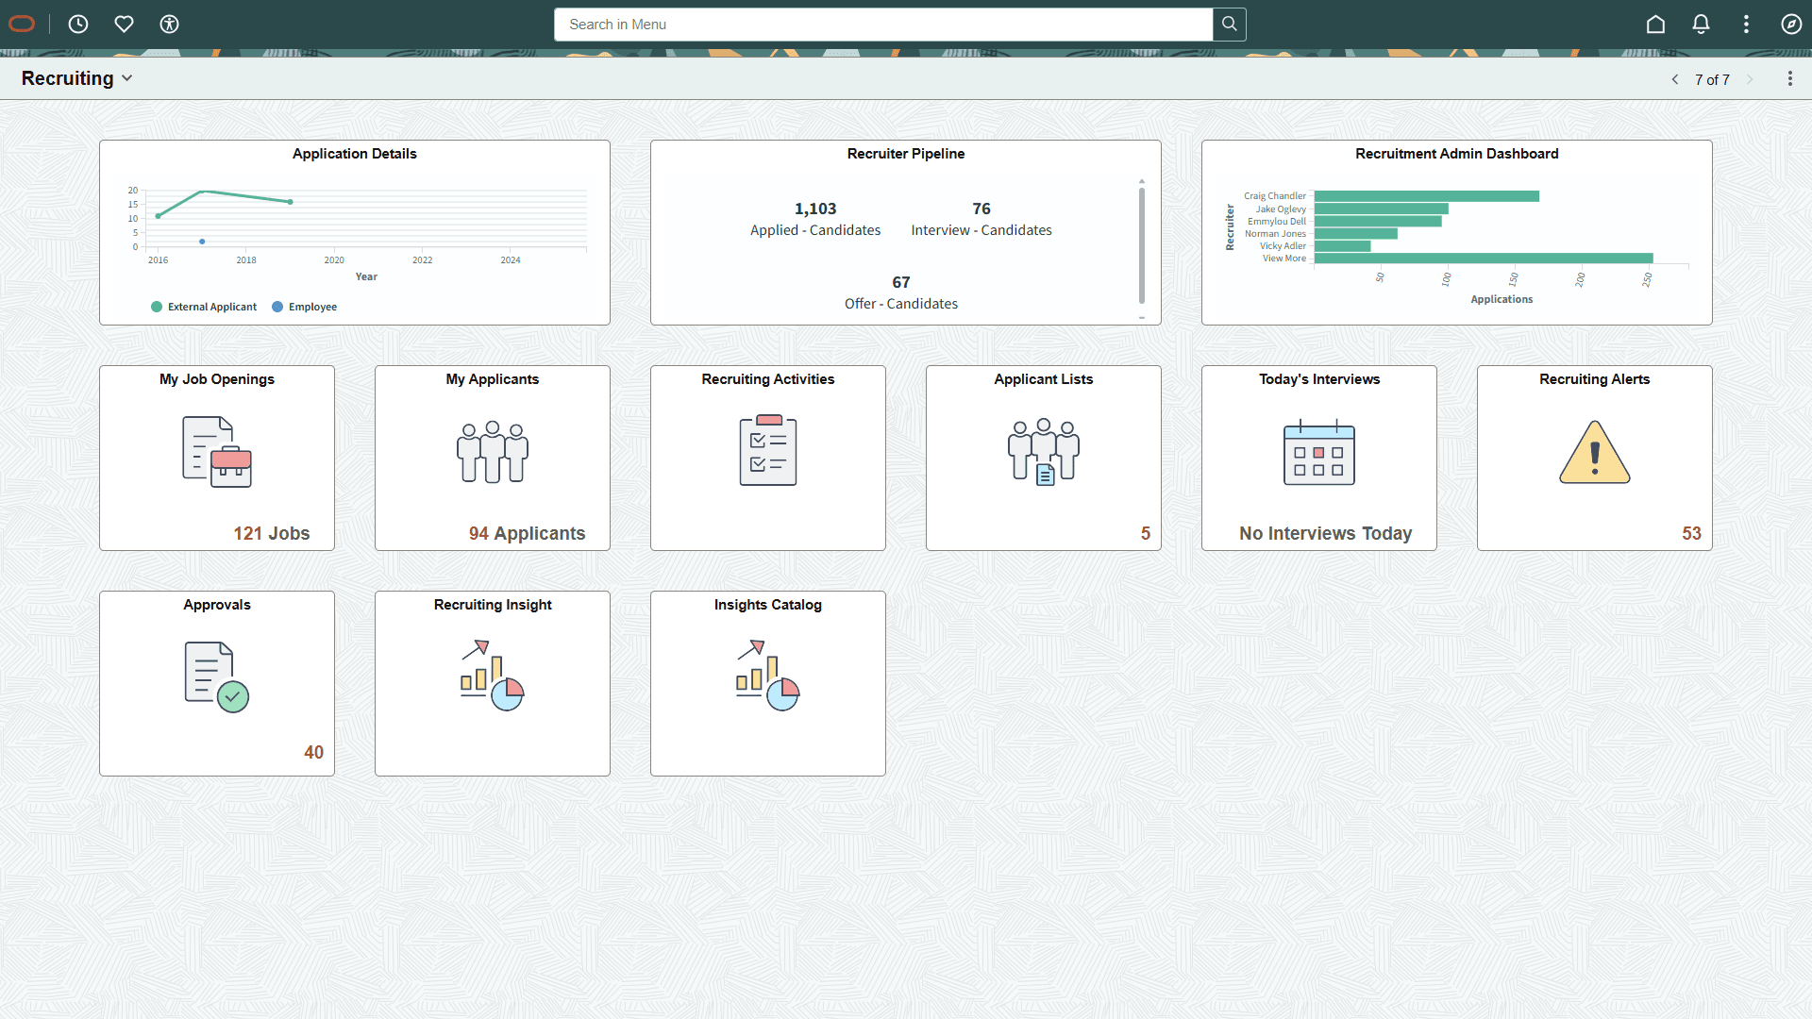
Task: Open the global Actions three-dot menu
Action: (x=1746, y=25)
